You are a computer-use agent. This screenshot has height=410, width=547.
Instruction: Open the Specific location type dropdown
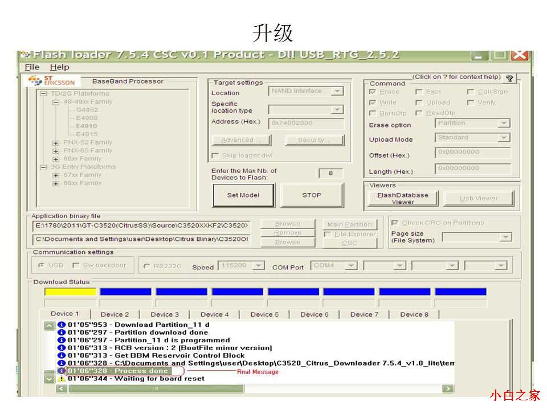(x=337, y=110)
